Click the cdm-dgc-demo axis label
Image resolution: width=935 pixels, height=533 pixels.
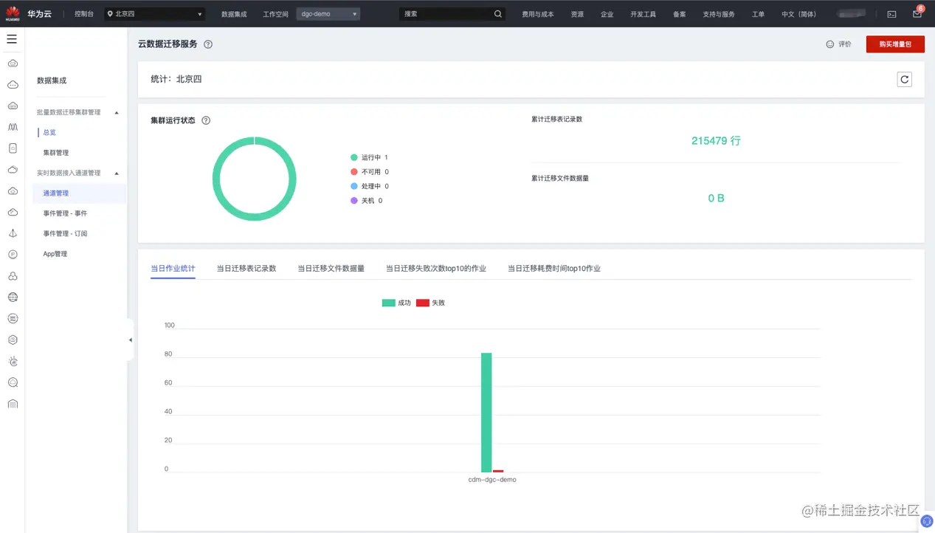[492, 480]
